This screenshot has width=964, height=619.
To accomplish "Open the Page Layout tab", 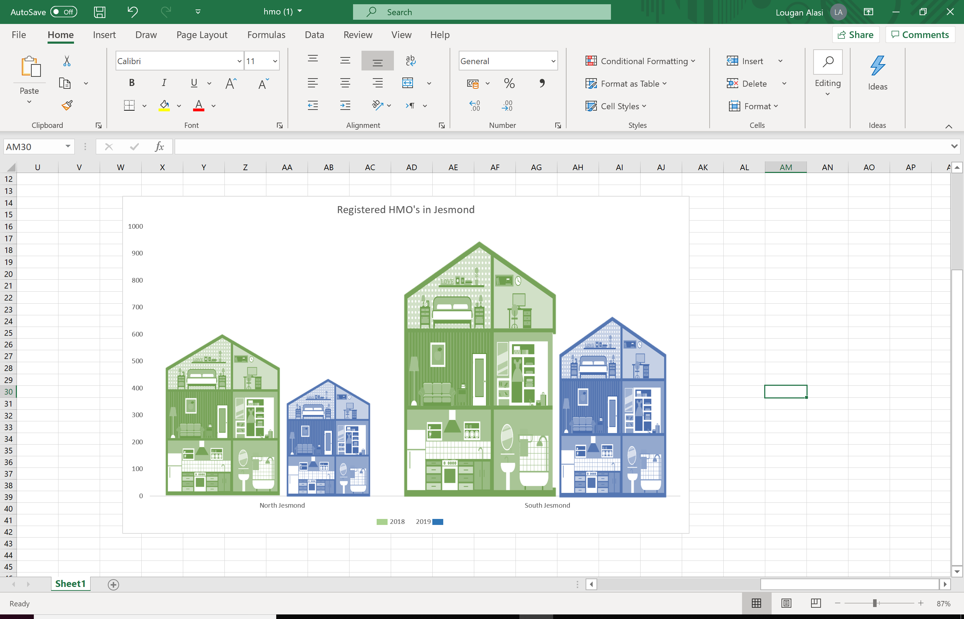I will 202,35.
